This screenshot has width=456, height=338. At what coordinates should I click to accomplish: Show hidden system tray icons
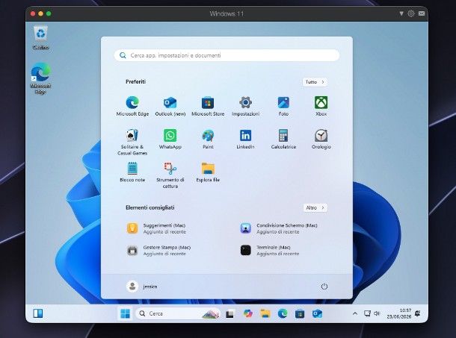coord(355,313)
